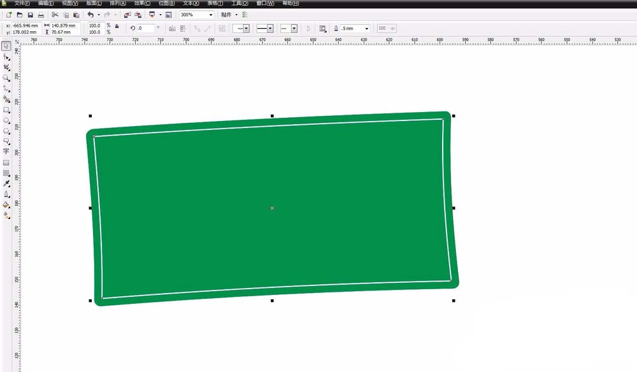Select the Outline pen tool
This screenshot has height=372, width=637.
pos(6,194)
